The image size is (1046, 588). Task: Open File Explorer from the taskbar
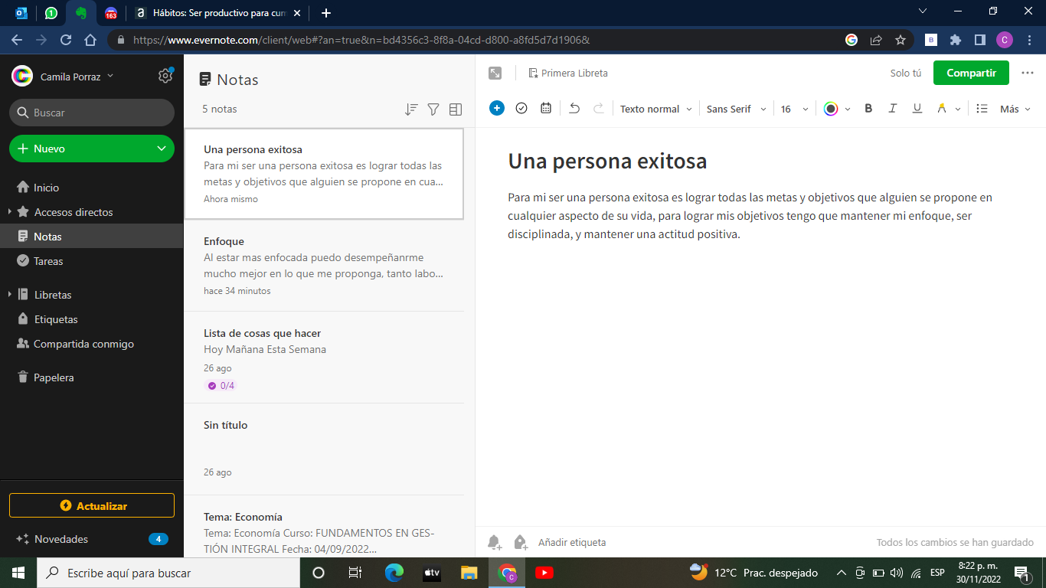pyautogui.click(x=469, y=572)
